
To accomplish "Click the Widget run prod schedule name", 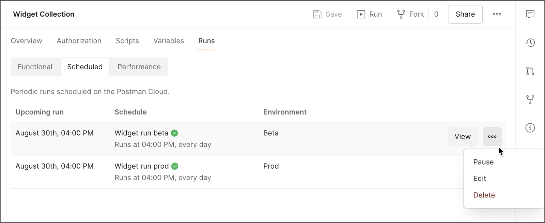I will click(x=142, y=166).
